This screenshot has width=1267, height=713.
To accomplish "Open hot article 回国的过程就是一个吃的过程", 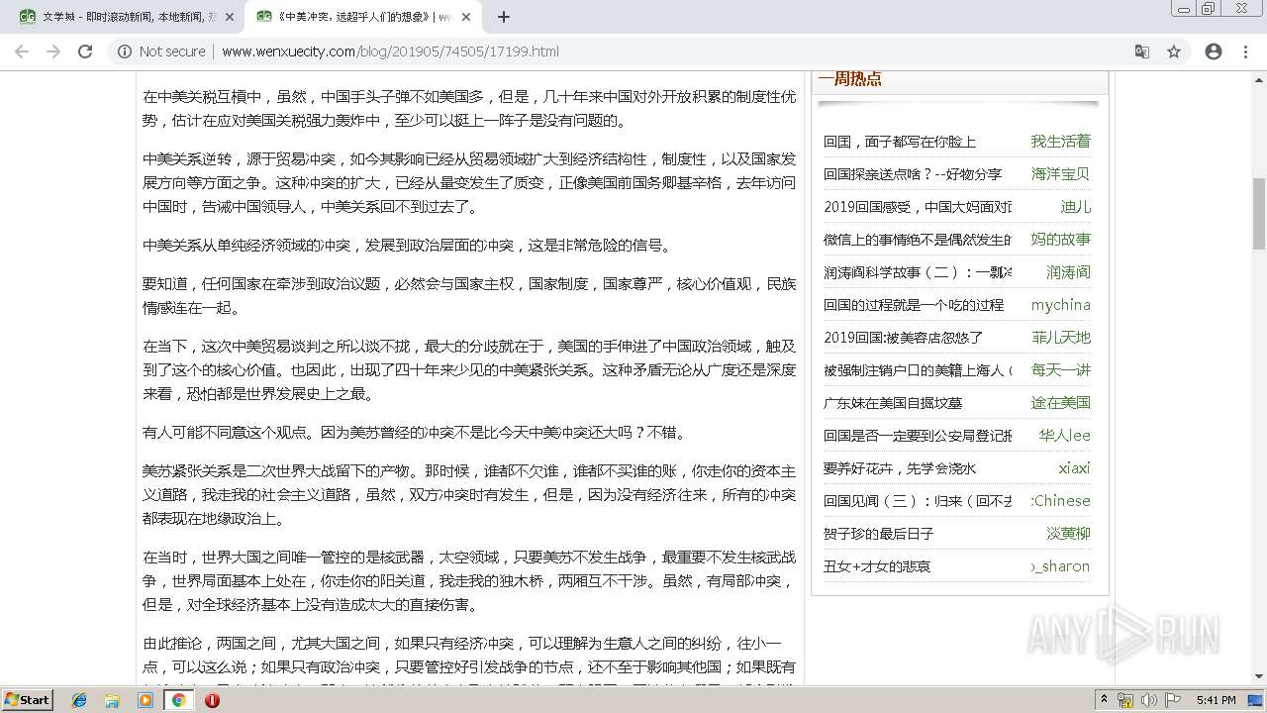I will click(914, 305).
